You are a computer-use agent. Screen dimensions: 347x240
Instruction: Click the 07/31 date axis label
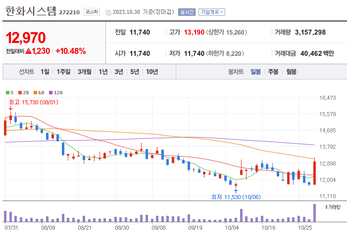(x=11, y=228)
